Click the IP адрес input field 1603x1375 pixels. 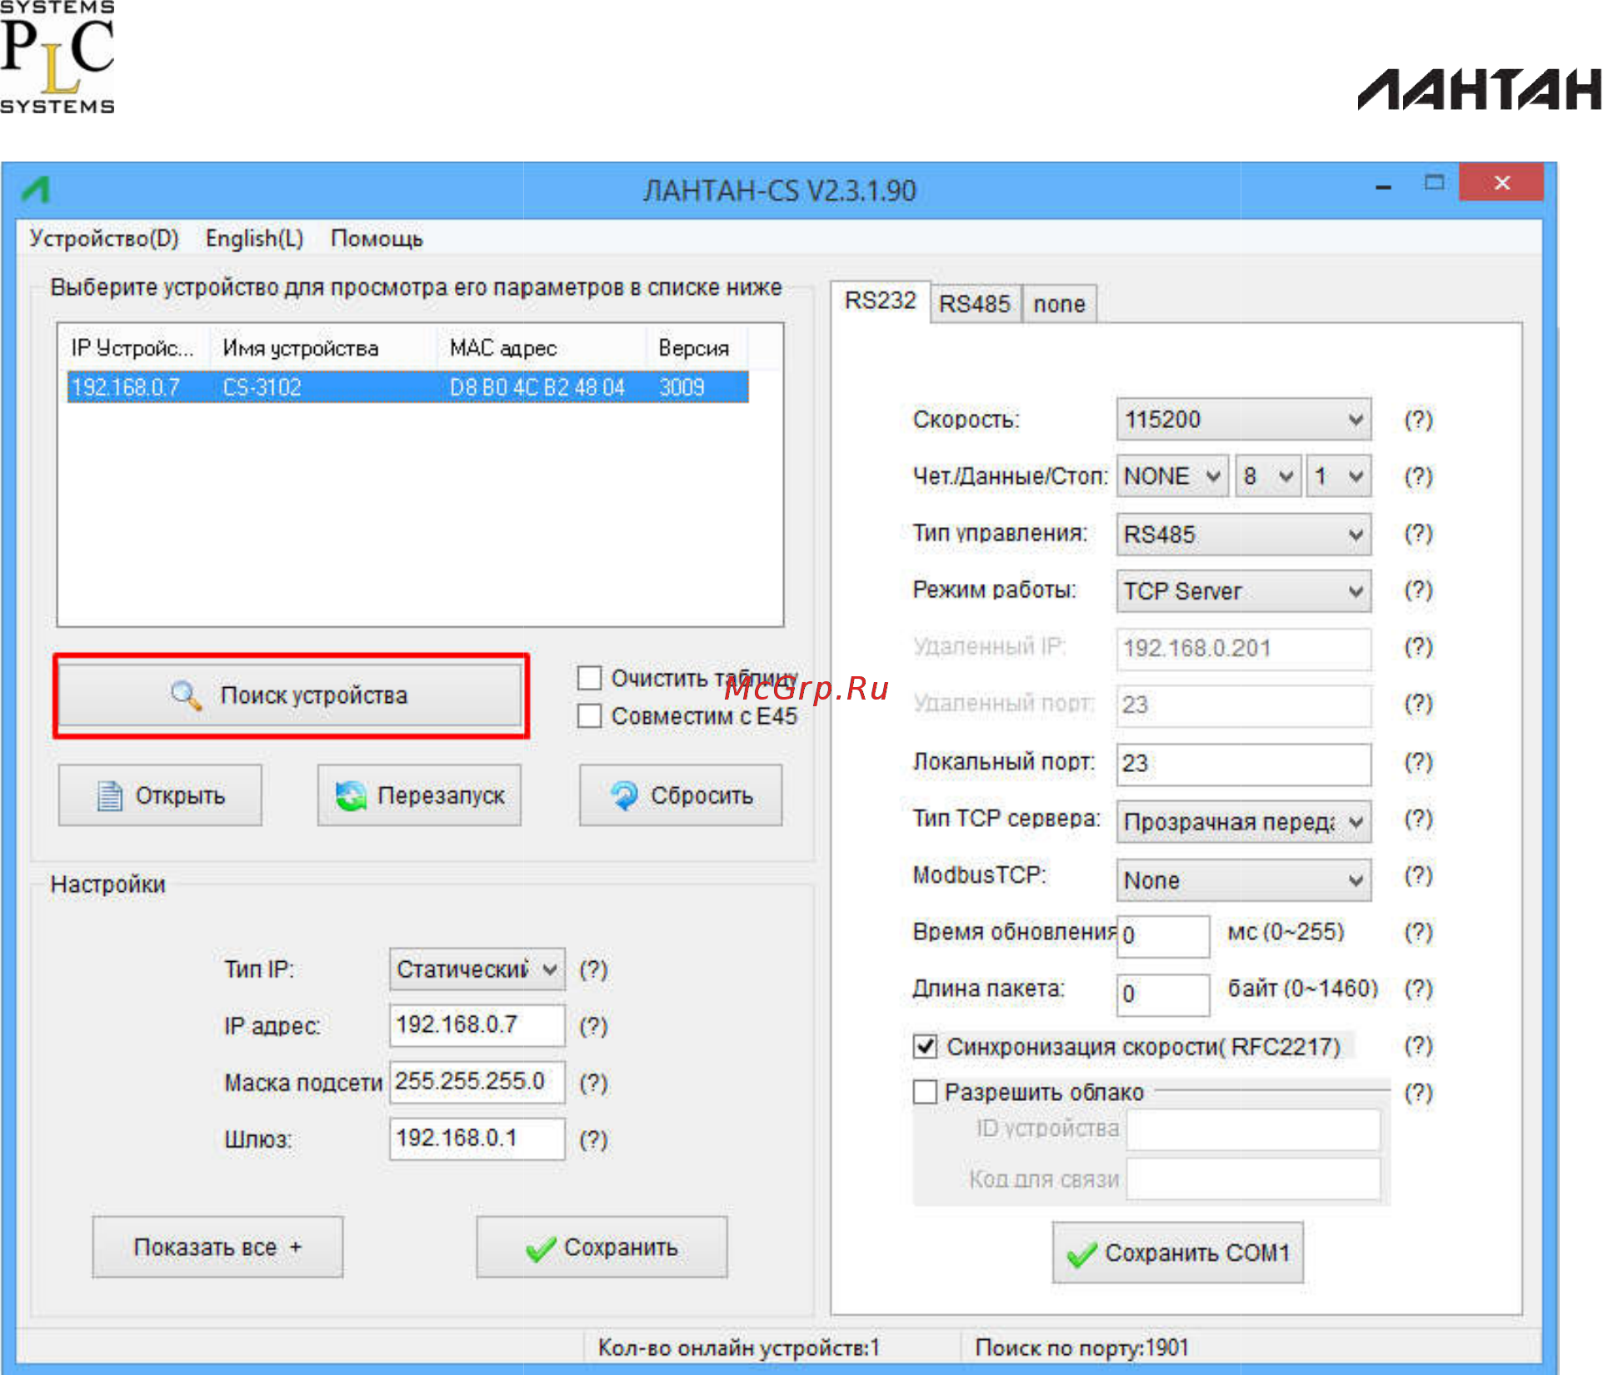click(477, 1025)
